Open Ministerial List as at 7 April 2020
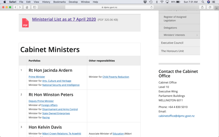Image resolution: width=219 pixels, height=137 pixels. (x=64, y=19)
